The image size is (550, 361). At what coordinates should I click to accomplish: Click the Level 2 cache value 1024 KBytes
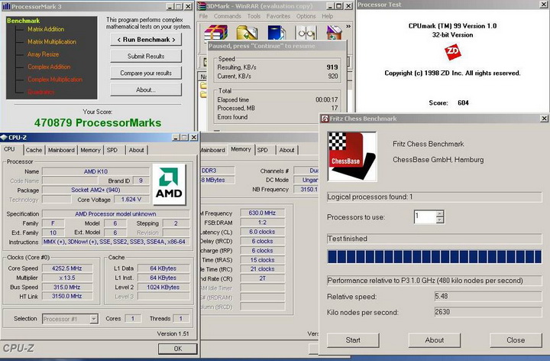(x=163, y=288)
